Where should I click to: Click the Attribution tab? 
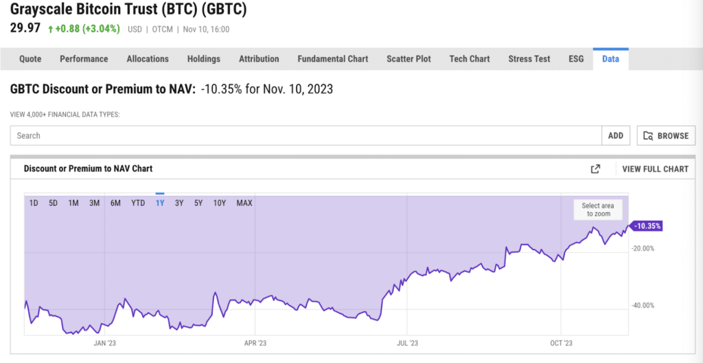(x=259, y=59)
